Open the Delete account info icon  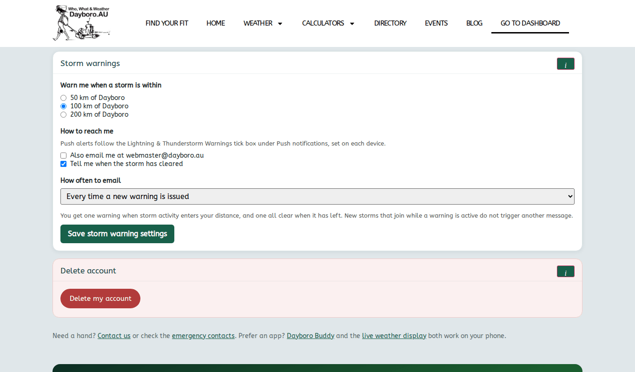pos(565,272)
